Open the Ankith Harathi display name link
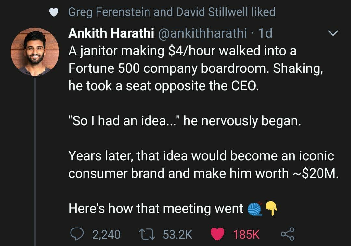This screenshot has width=351, height=246. pos(111,33)
